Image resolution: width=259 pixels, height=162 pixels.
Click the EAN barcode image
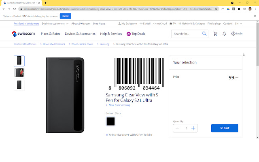(137, 74)
